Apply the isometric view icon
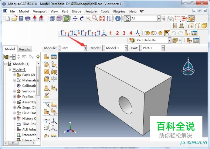The height and width of the screenshot is (149, 210). pyautogui.click(x=104, y=33)
